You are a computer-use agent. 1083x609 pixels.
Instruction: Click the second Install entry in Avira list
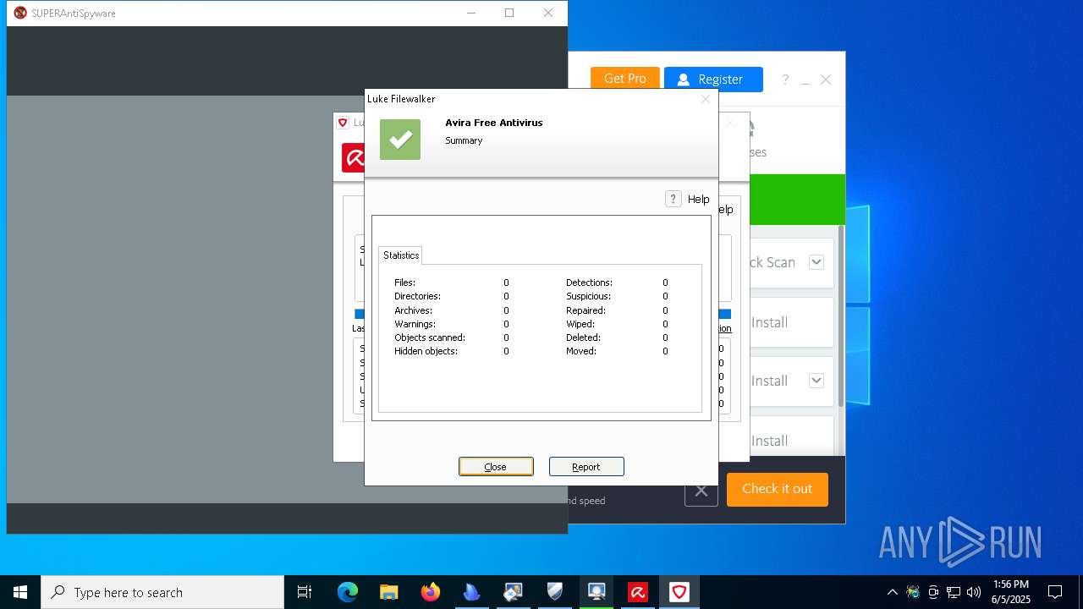(770, 381)
